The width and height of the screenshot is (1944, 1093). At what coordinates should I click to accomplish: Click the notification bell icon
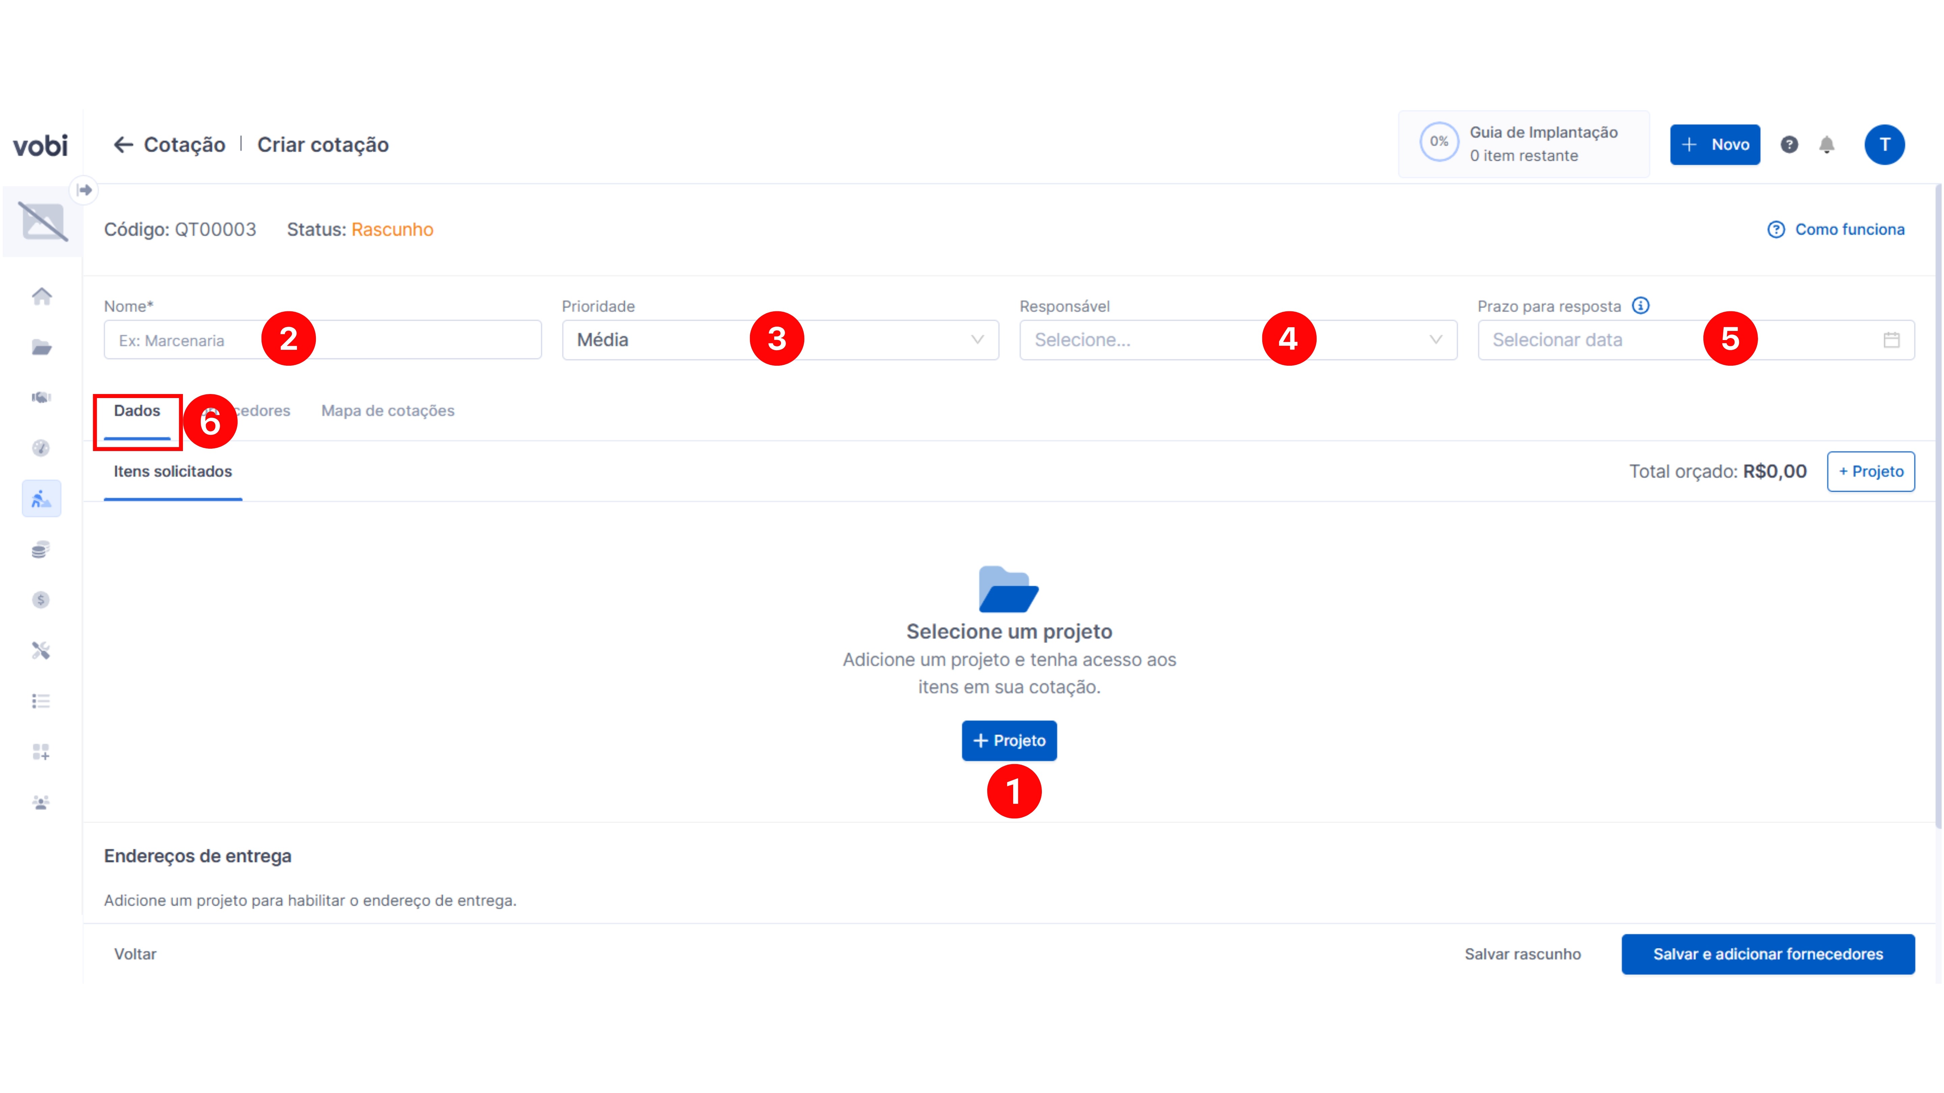pos(1826,144)
